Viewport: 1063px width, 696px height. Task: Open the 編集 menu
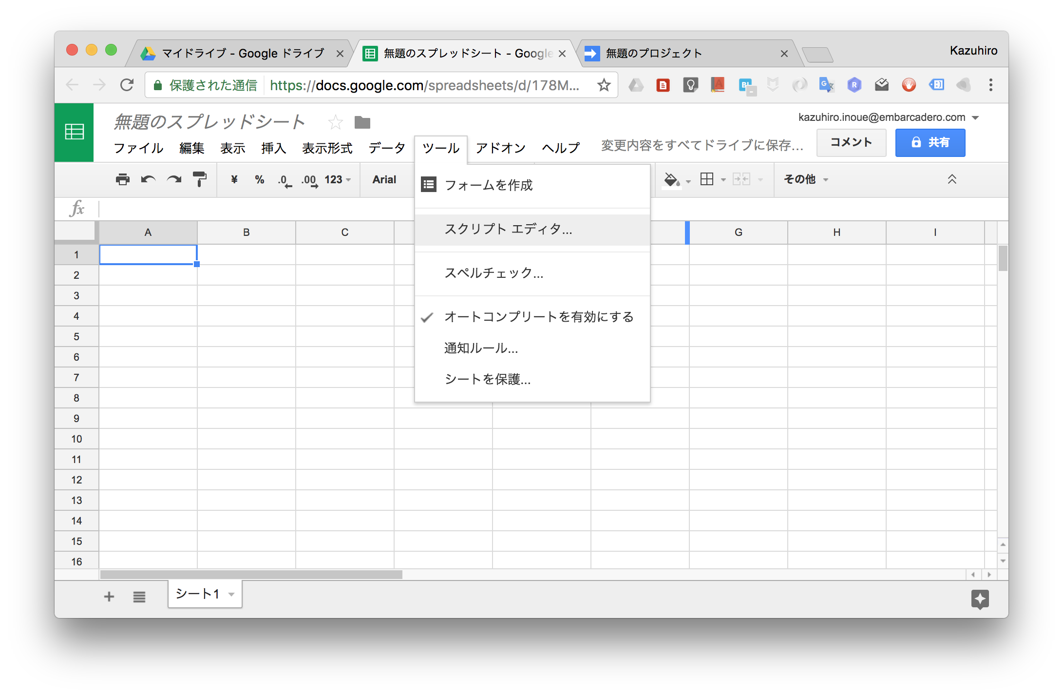click(192, 148)
